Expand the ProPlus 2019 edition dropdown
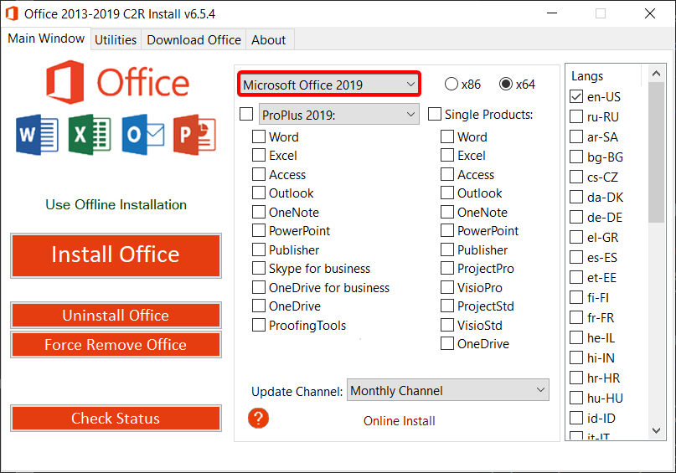 pyautogui.click(x=338, y=115)
